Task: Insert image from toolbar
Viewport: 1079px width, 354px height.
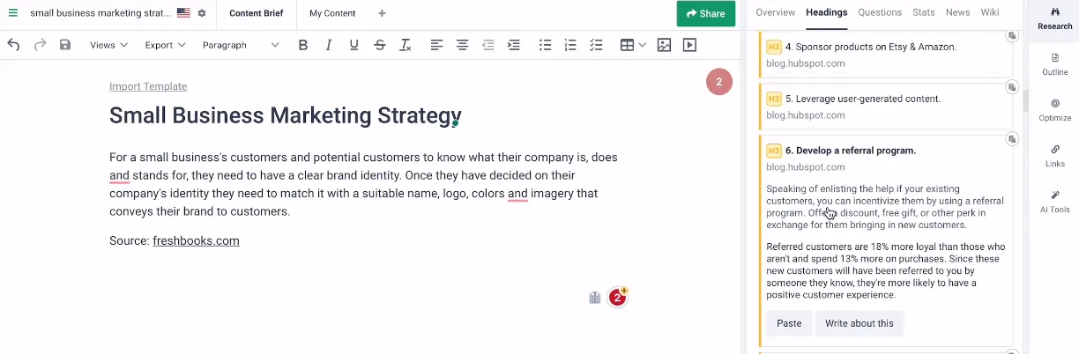Action: (664, 45)
